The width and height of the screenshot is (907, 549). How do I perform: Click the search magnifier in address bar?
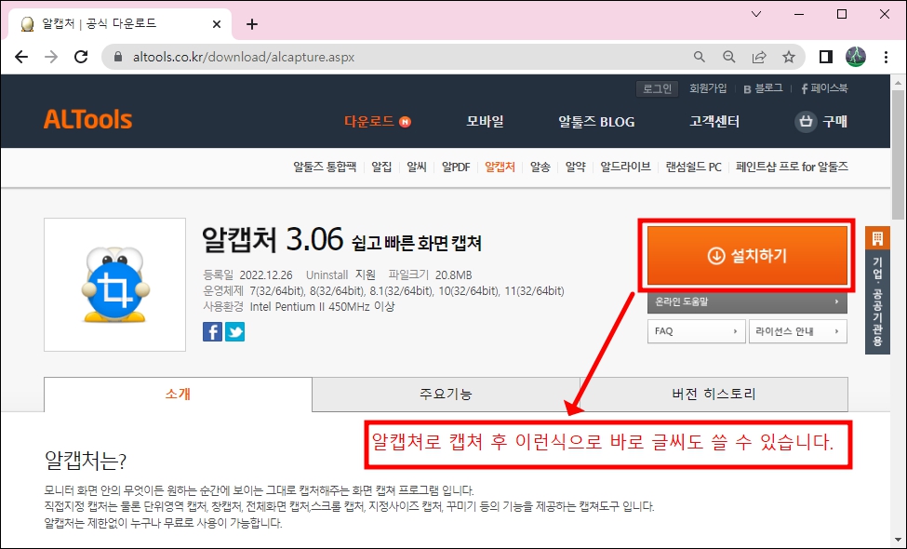pyautogui.click(x=700, y=57)
